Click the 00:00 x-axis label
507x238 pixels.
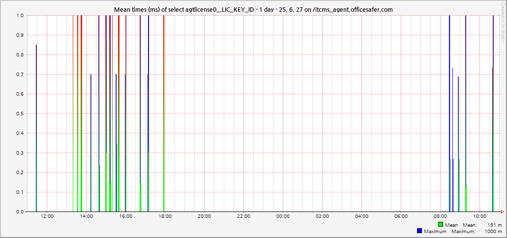click(x=283, y=216)
